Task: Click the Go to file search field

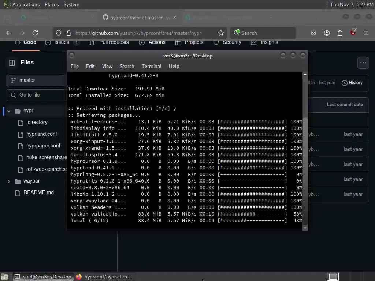Action: click(36, 95)
